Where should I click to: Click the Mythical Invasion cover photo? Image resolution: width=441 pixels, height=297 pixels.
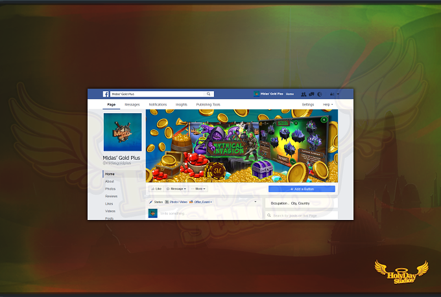242,146
